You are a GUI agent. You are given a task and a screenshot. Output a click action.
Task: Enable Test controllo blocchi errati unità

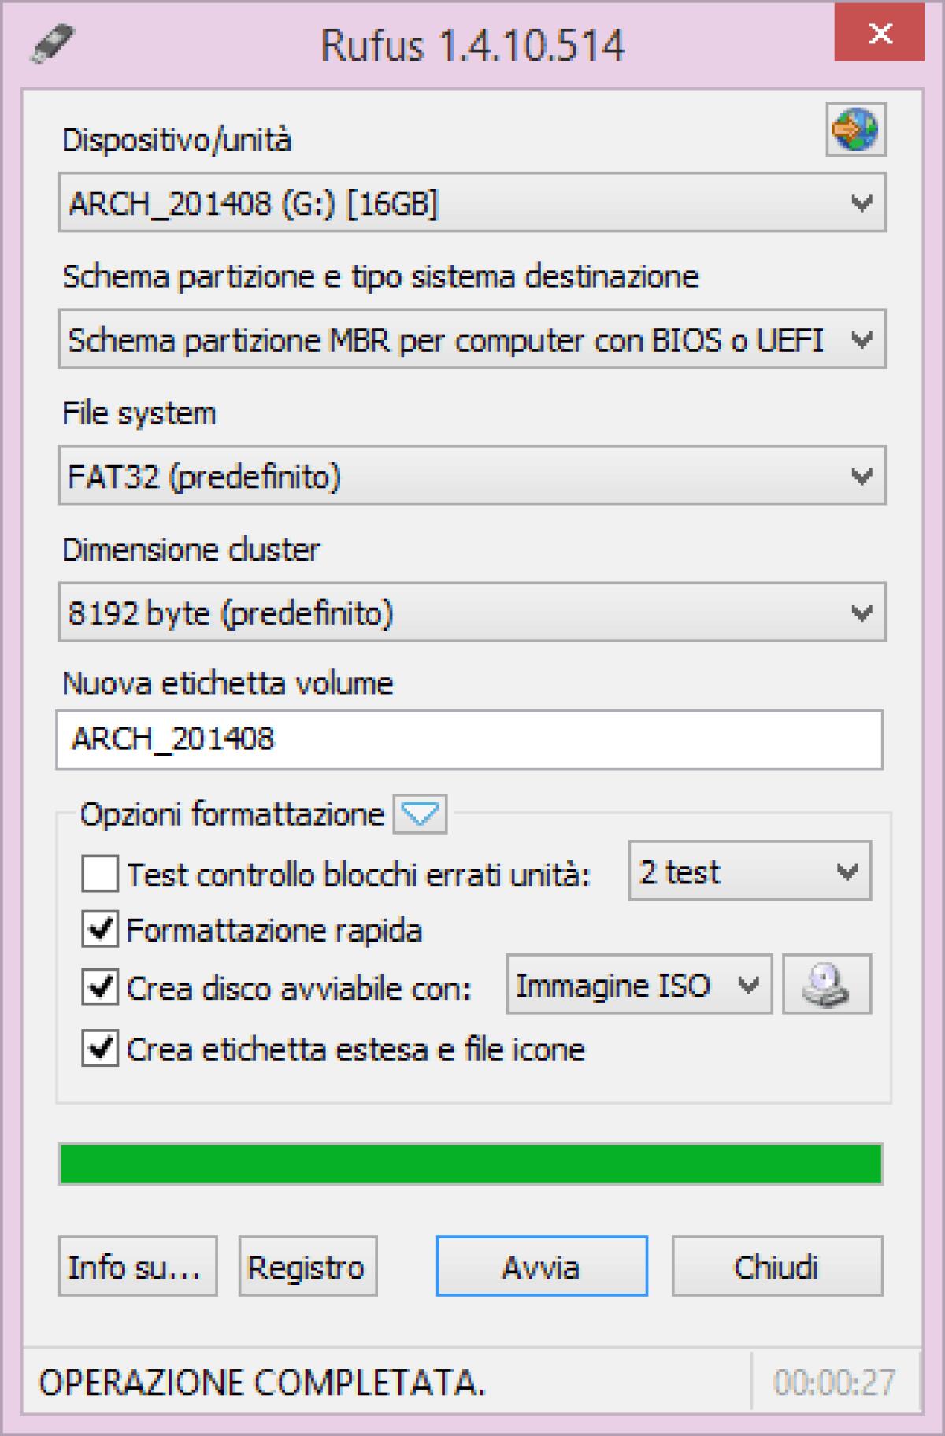(x=99, y=872)
